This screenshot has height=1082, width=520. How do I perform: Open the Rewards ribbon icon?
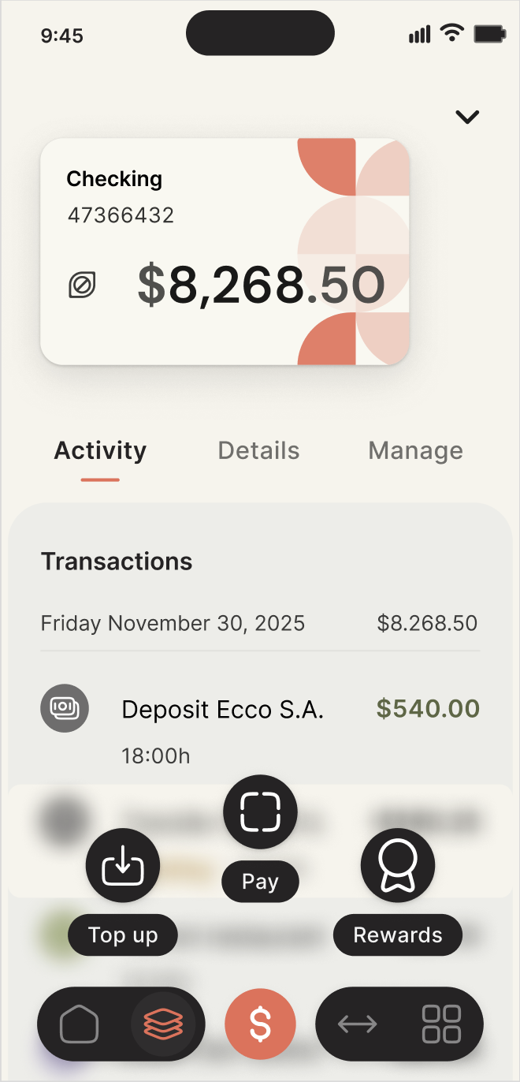pos(398,866)
